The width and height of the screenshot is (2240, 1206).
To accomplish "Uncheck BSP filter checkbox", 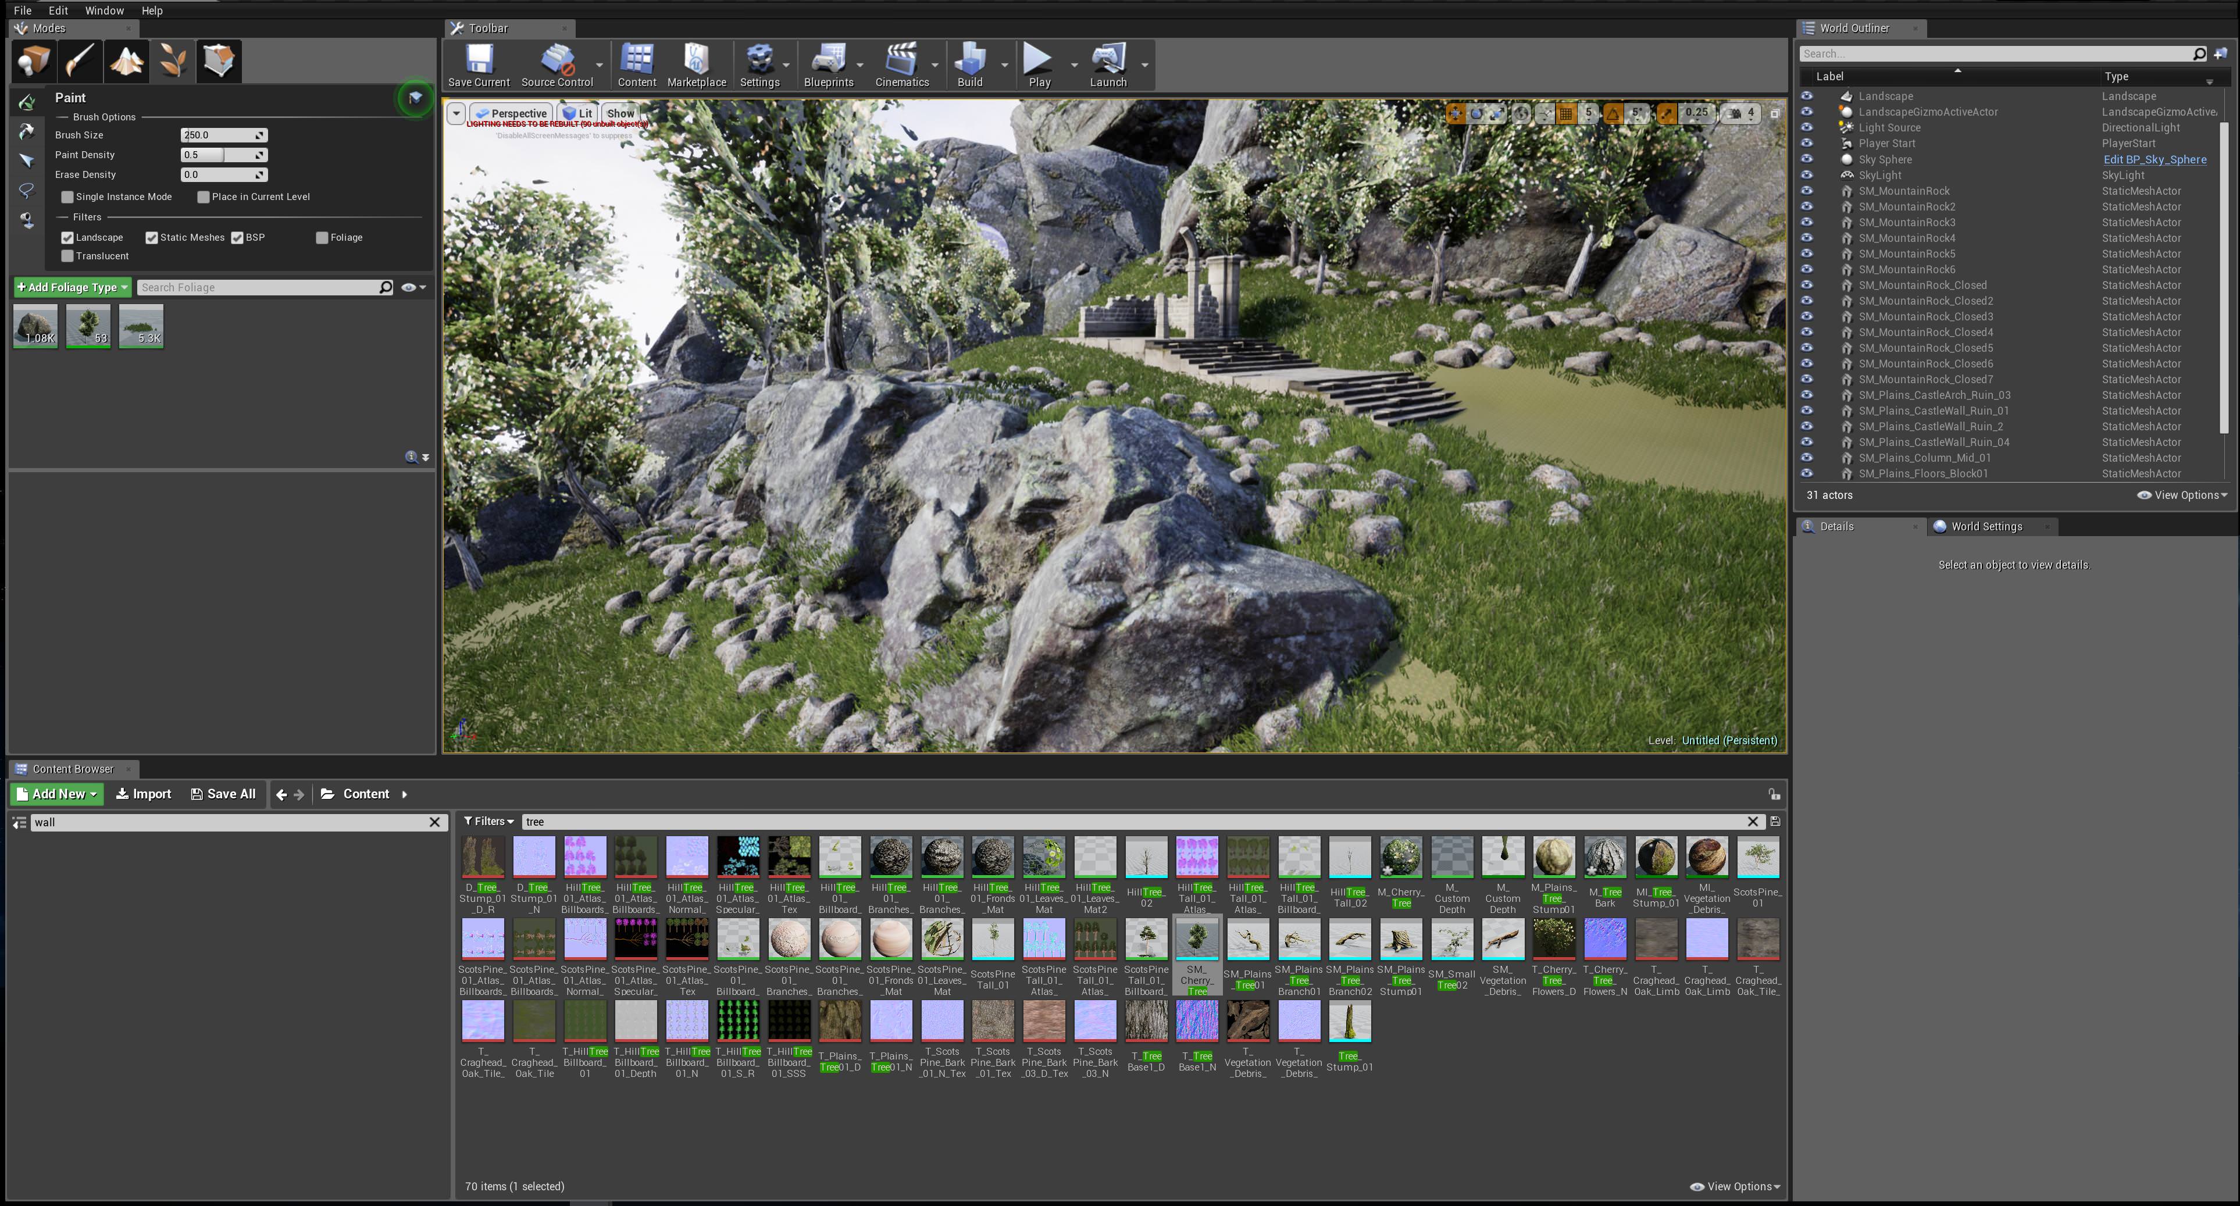I will [x=237, y=238].
